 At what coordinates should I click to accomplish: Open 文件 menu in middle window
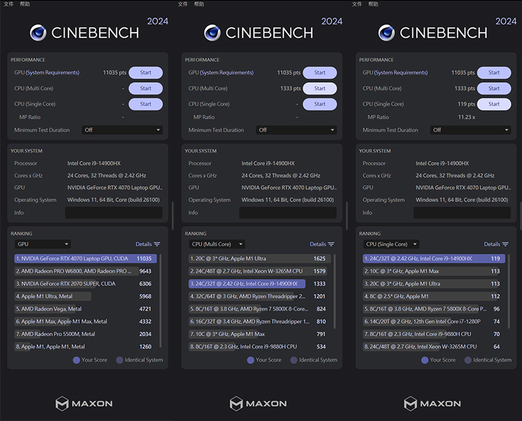(183, 4)
